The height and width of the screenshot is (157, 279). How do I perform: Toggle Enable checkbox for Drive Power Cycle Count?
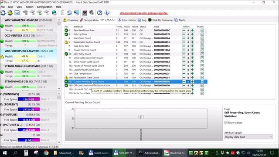tap(202, 62)
